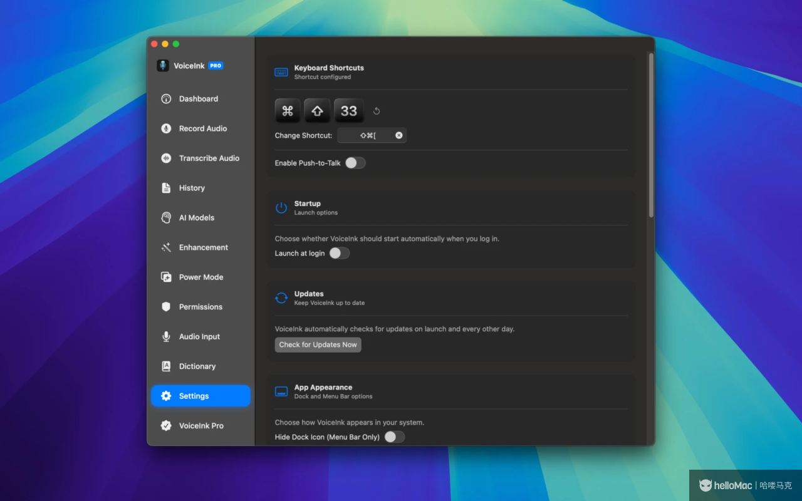Screen dimensions: 802x501
Task: Click the VoiceInk Pro checkmark seal icon
Action: 166,426
